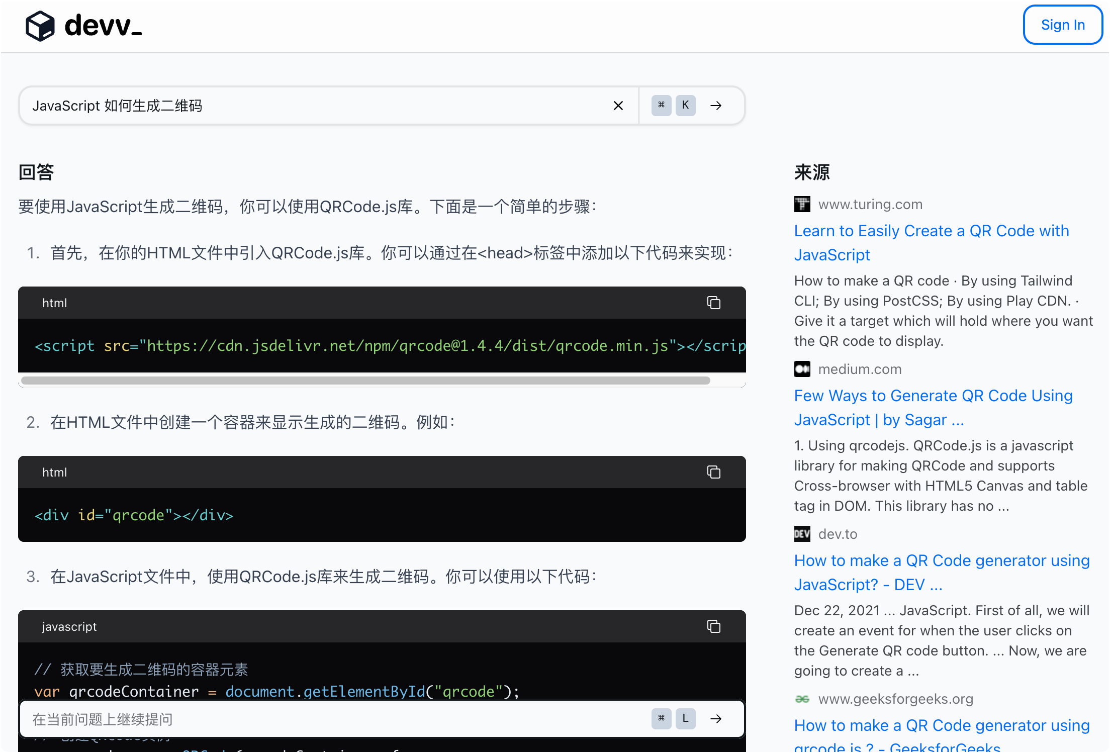1110x753 pixels.
Task: Submit search with arrow next to K key
Action: (716, 106)
